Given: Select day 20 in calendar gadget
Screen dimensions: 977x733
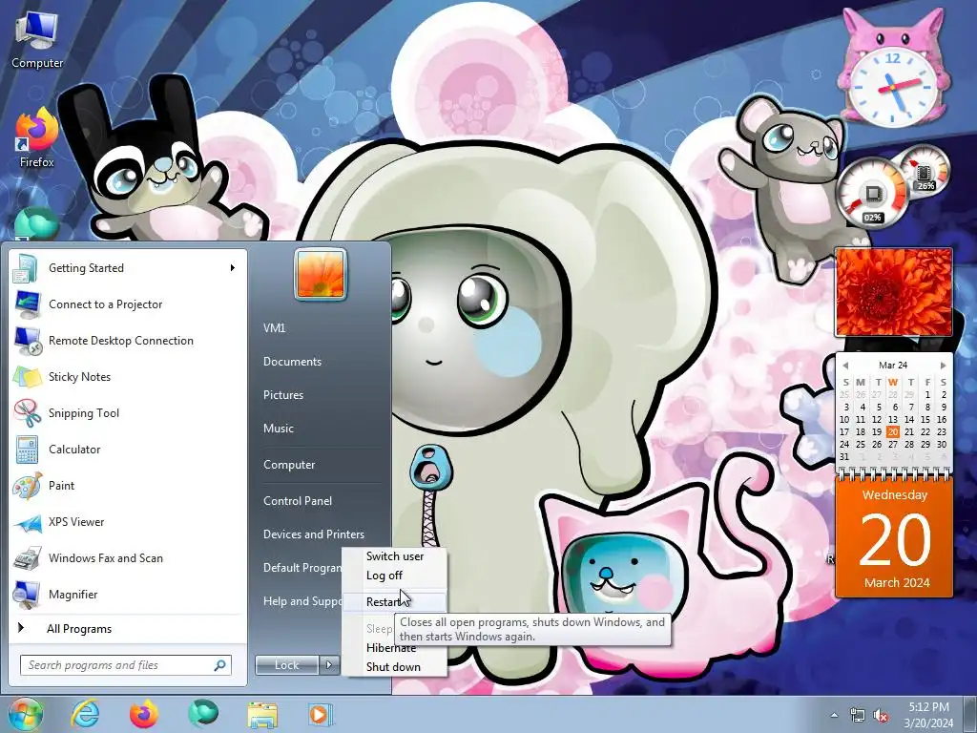Looking at the screenshot, I should tap(893, 432).
